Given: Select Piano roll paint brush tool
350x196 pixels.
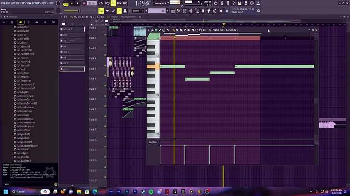Looking at the screenshot, I should (177, 30).
